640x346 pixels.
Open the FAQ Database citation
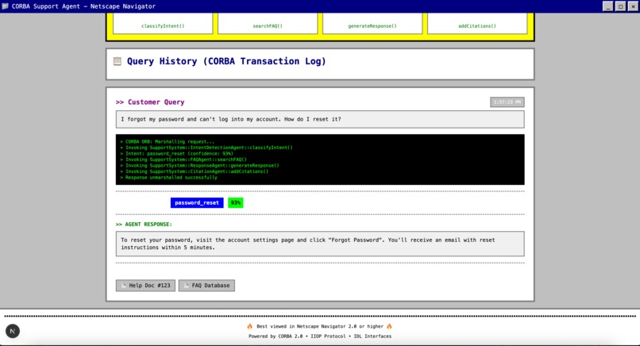[206, 286]
